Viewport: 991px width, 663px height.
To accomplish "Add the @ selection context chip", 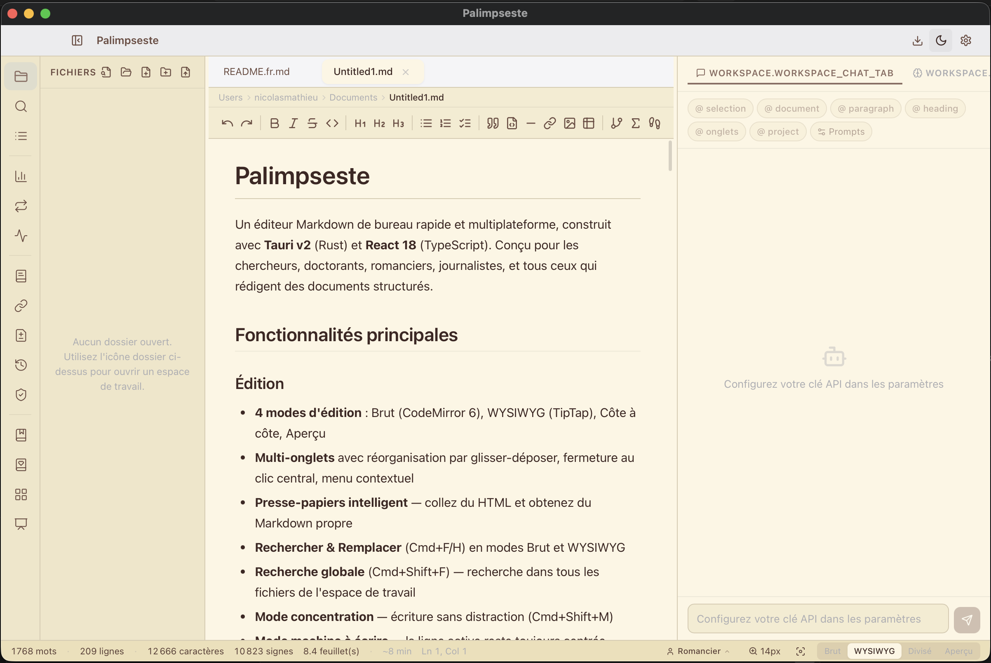I will coord(720,109).
